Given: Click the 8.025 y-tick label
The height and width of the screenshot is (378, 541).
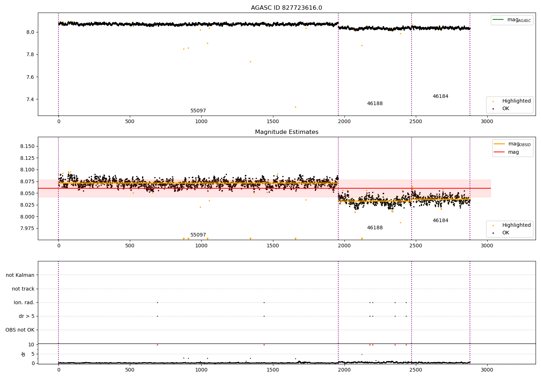Looking at the screenshot, I should 27,205.
